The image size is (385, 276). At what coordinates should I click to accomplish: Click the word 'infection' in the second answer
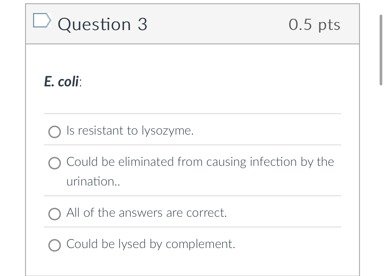(273, 162)
